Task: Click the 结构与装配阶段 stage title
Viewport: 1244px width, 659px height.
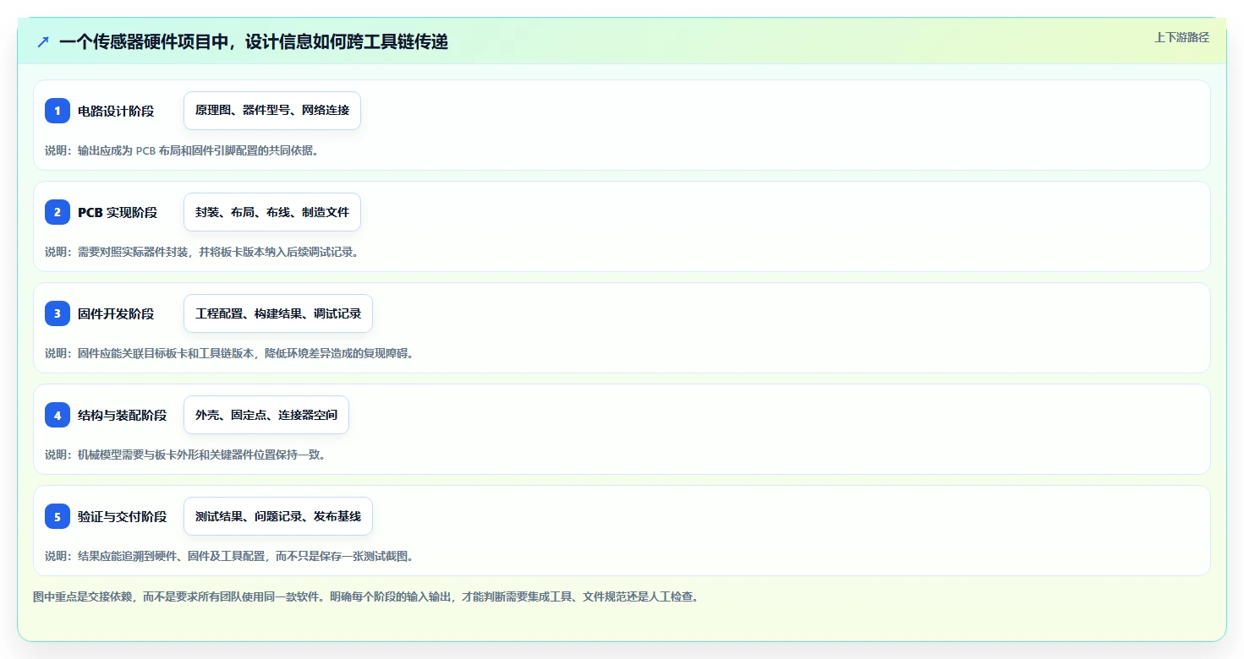Action: [123, 415]
